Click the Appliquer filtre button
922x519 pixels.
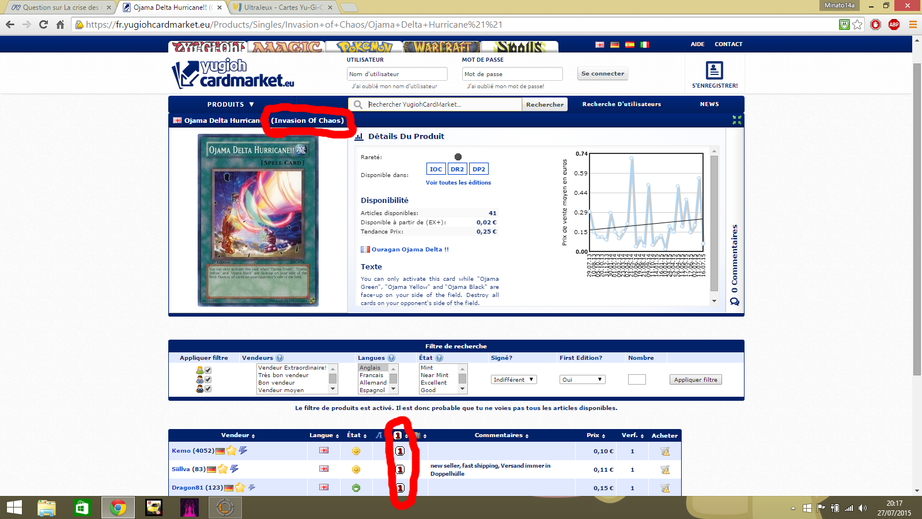(696, 379)
